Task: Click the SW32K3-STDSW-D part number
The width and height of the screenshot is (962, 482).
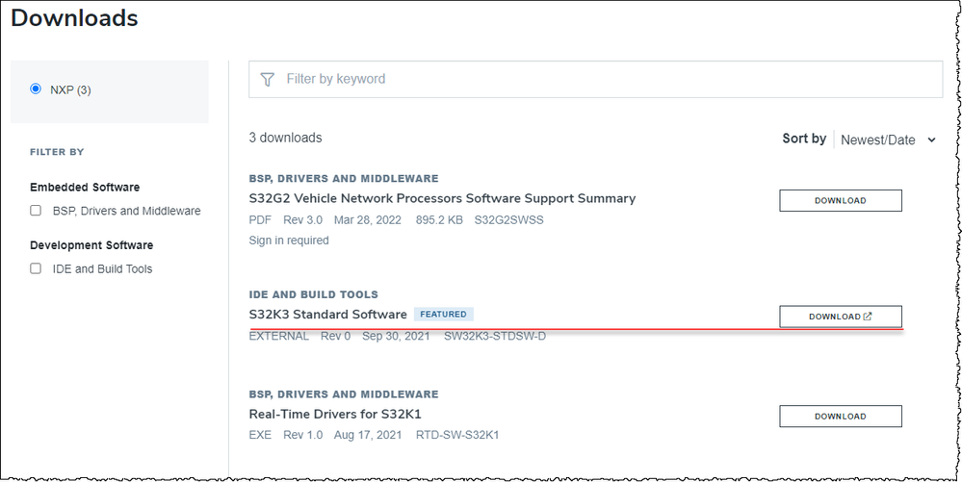Action: [495, 336]
